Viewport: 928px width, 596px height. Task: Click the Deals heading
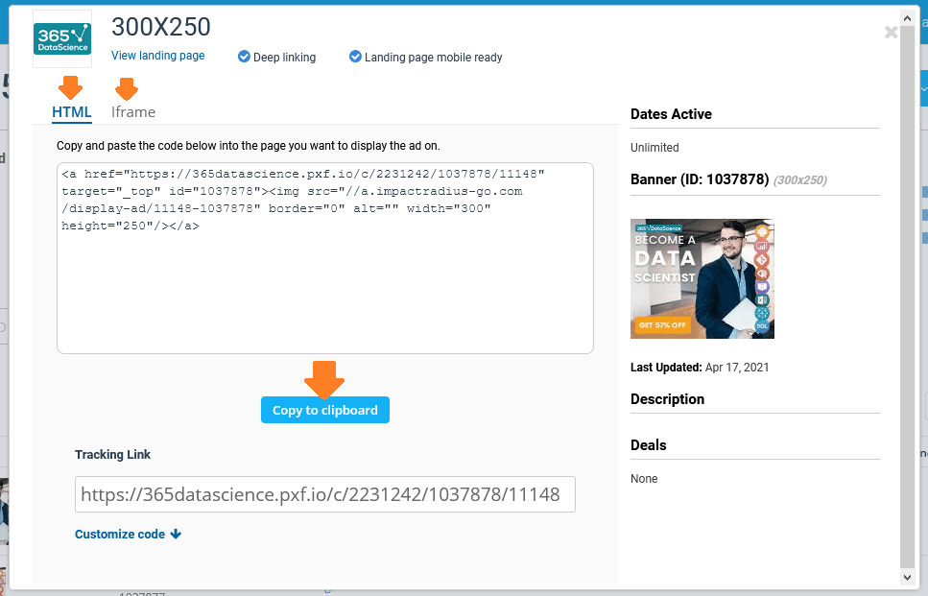tap(648, 445)
